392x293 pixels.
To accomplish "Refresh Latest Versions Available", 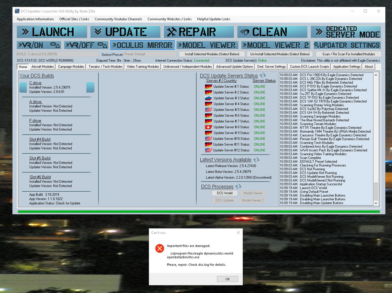I will (x=257, y=160).
